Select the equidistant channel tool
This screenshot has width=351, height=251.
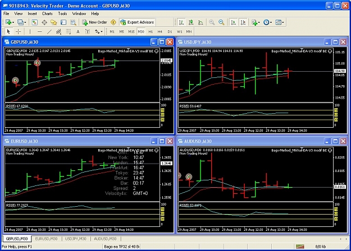[59, 32]
